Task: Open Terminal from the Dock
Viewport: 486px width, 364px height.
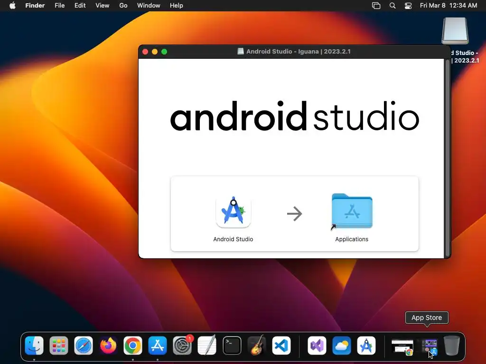Action: pos(232,345)
